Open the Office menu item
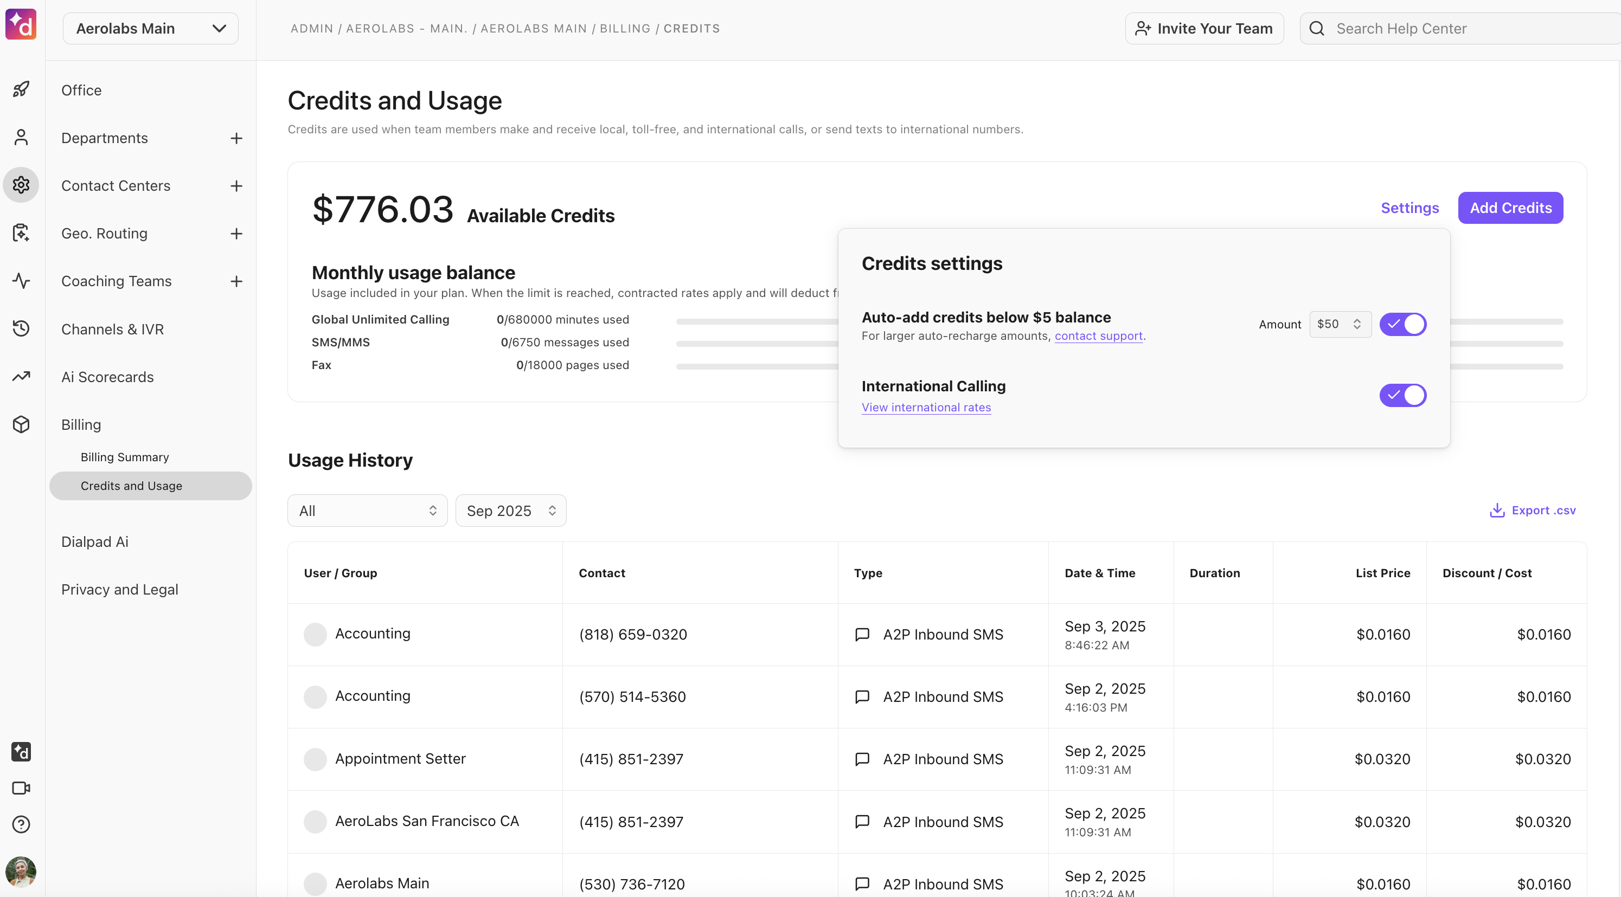The width and height of the screenshot is (1621, 897). (81, 90)
